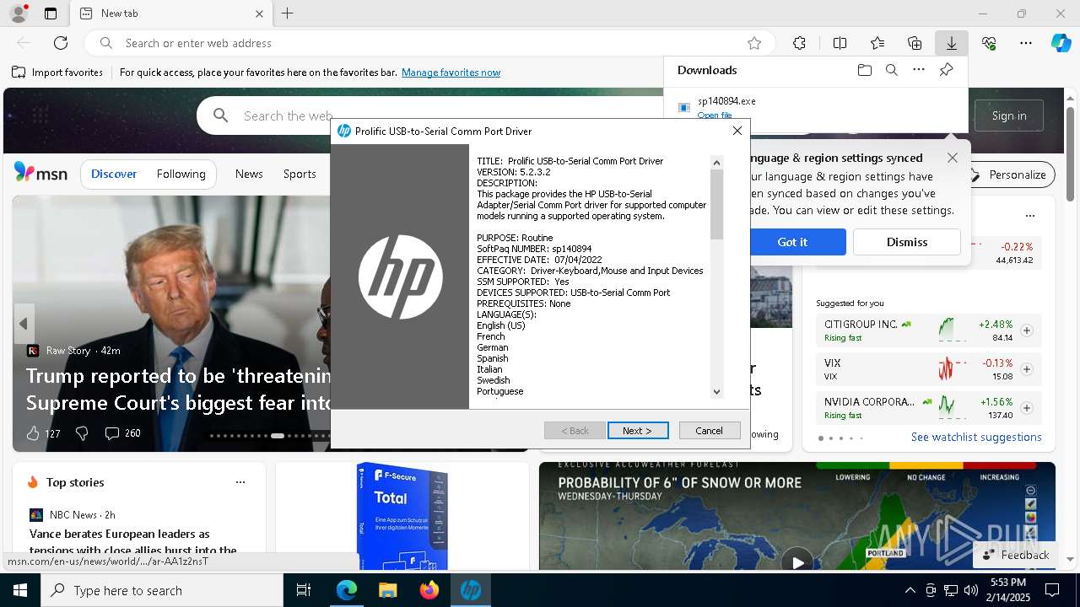The height and width of the screenshot is (607, 1080).
Task: Click the taskbar search box
Action: click(x=162, y=590)
